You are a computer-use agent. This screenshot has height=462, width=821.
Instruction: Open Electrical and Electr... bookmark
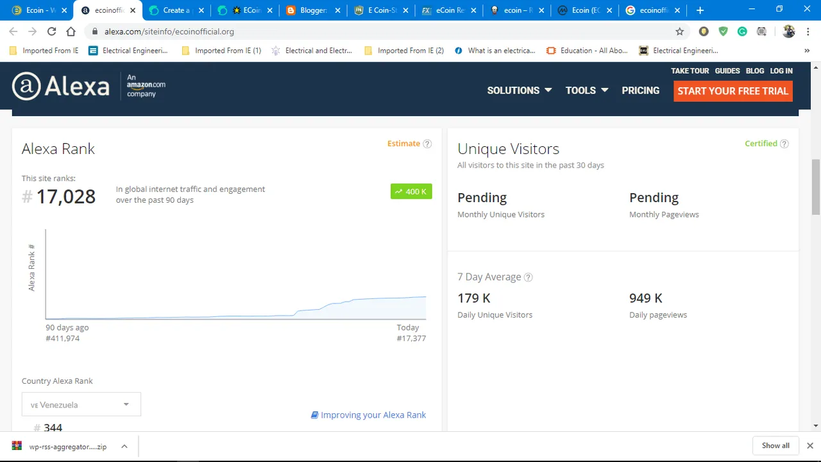click(x=312, y=51)
